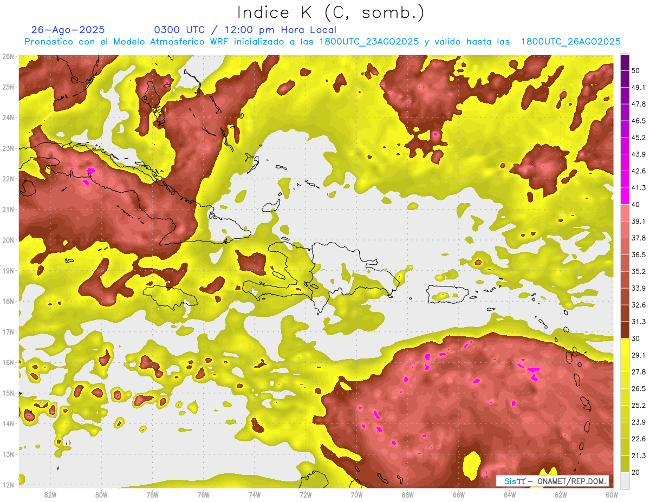Image resolution: width=650 pixels, height=502 pixels.
Task: Click the '26N' latitude label
Action: click(x=8, y=56)
